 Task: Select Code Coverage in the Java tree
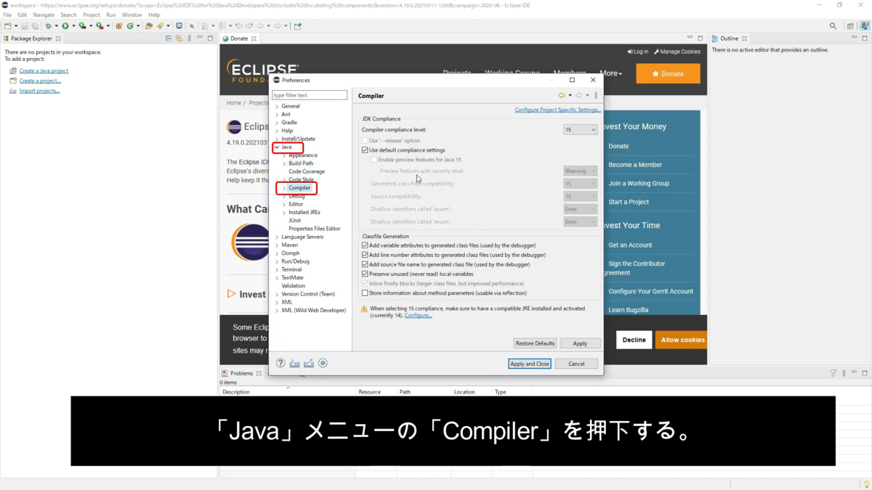click(x=307, y=171)
